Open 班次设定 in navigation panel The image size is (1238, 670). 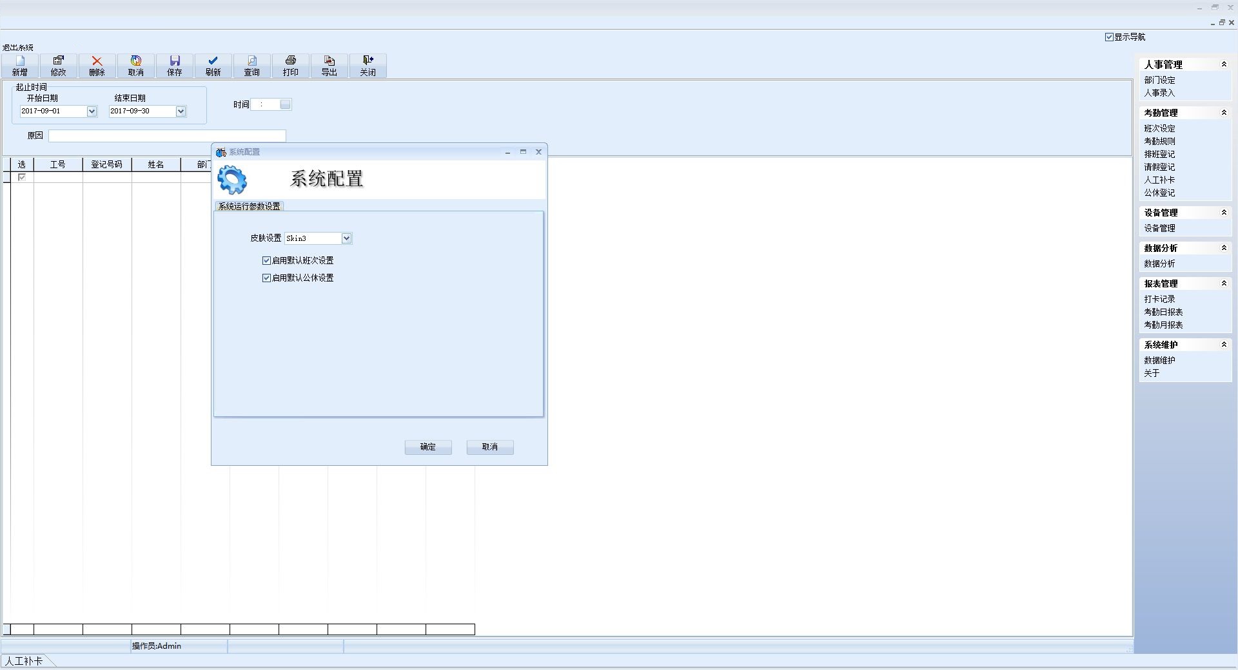pos(1159,128)
